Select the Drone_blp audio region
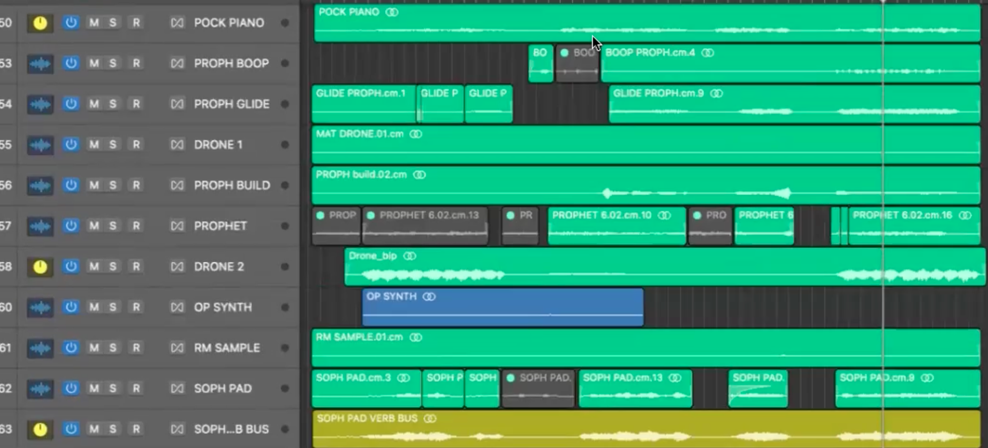The image size is (988, 448). (664, 267)
